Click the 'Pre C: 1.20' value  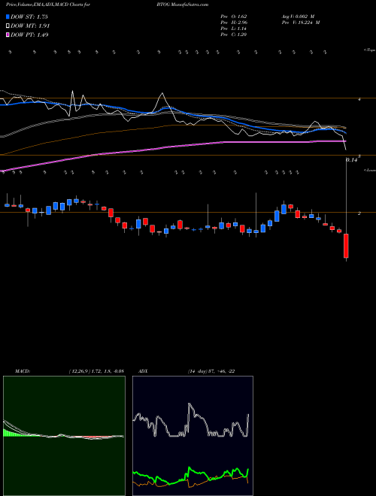coord(234,35)
